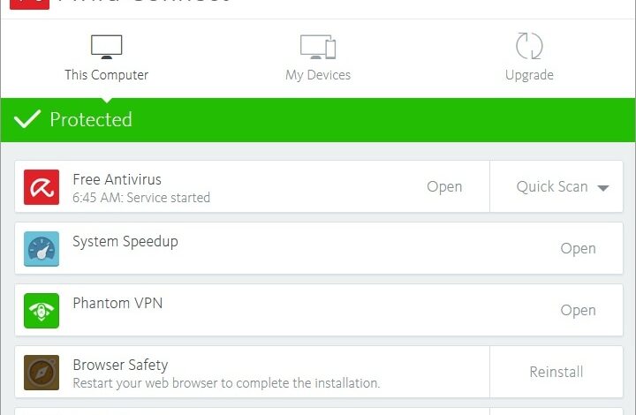Expand the Quick Scan dropdown arrow
The width and height of the screenshot is (636, 415).
pos(603,188)
